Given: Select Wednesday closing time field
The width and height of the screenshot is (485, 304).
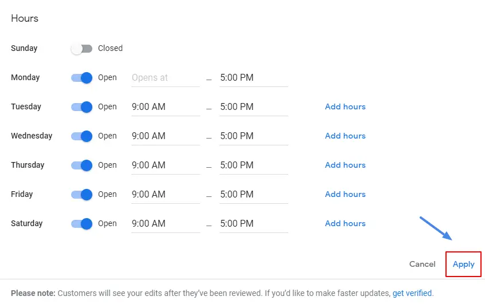Looking at the screenshot, I should pyautogui.click(x=253, y=136).
